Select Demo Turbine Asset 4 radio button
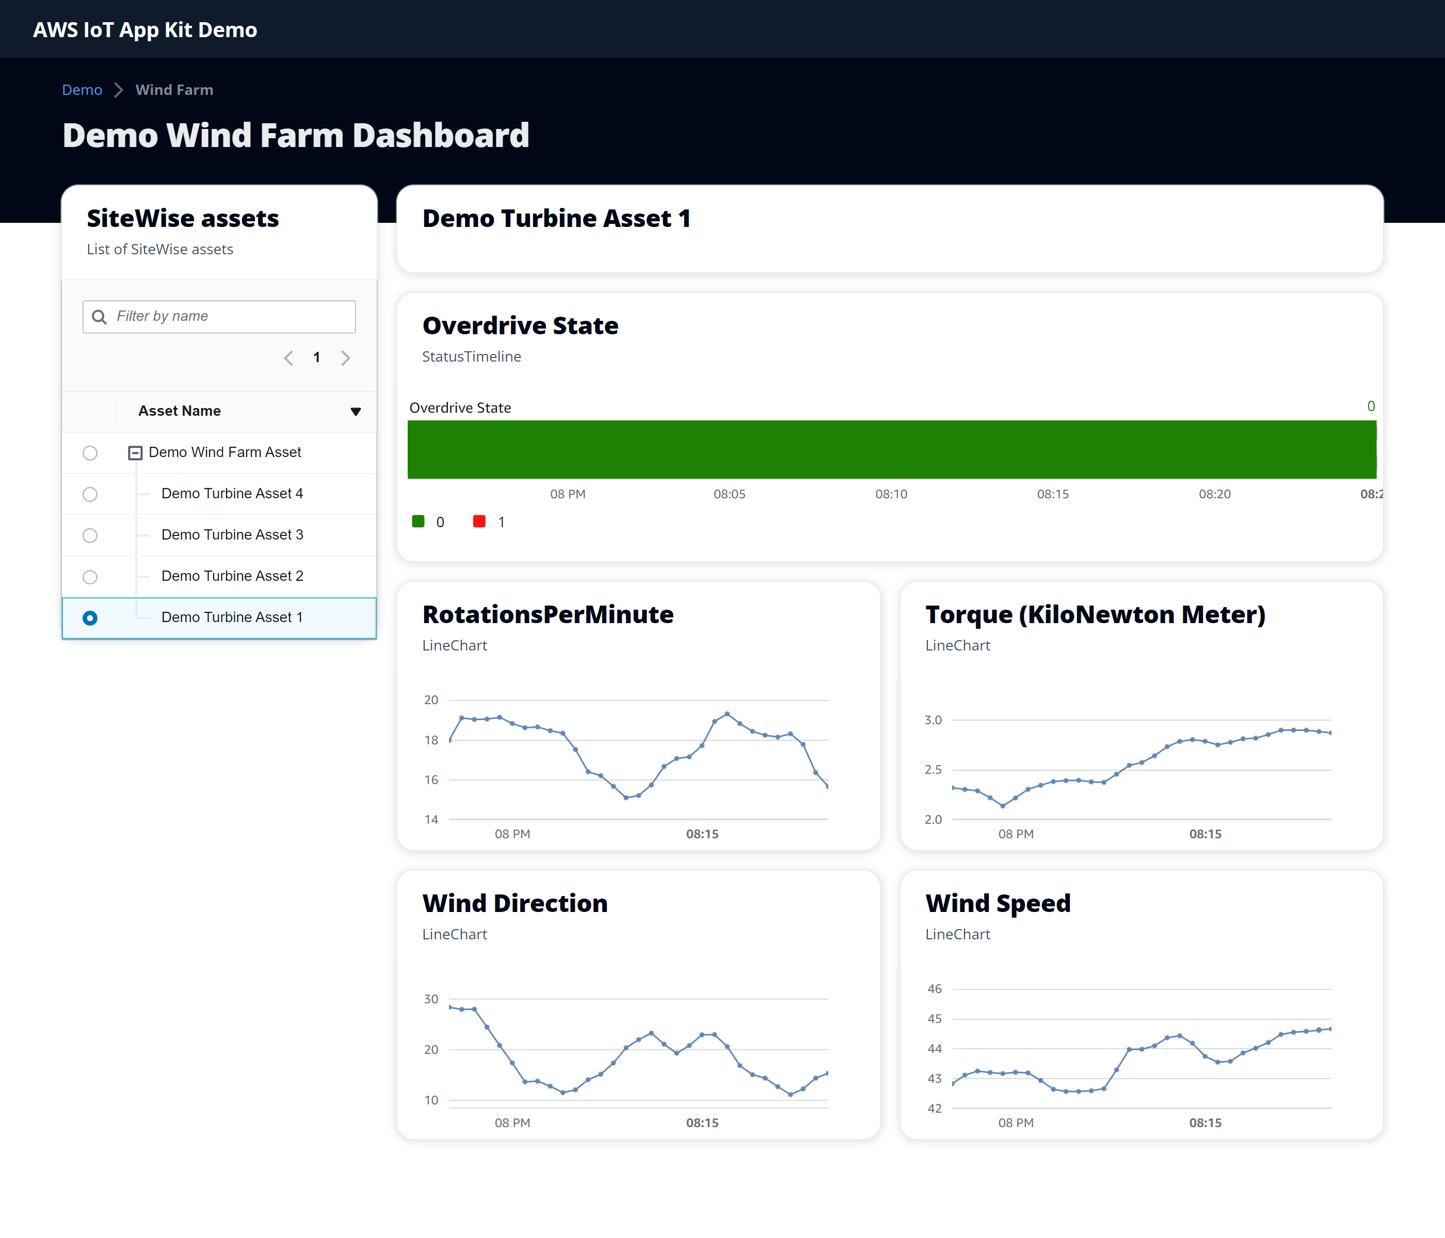 tap(90, 494)
